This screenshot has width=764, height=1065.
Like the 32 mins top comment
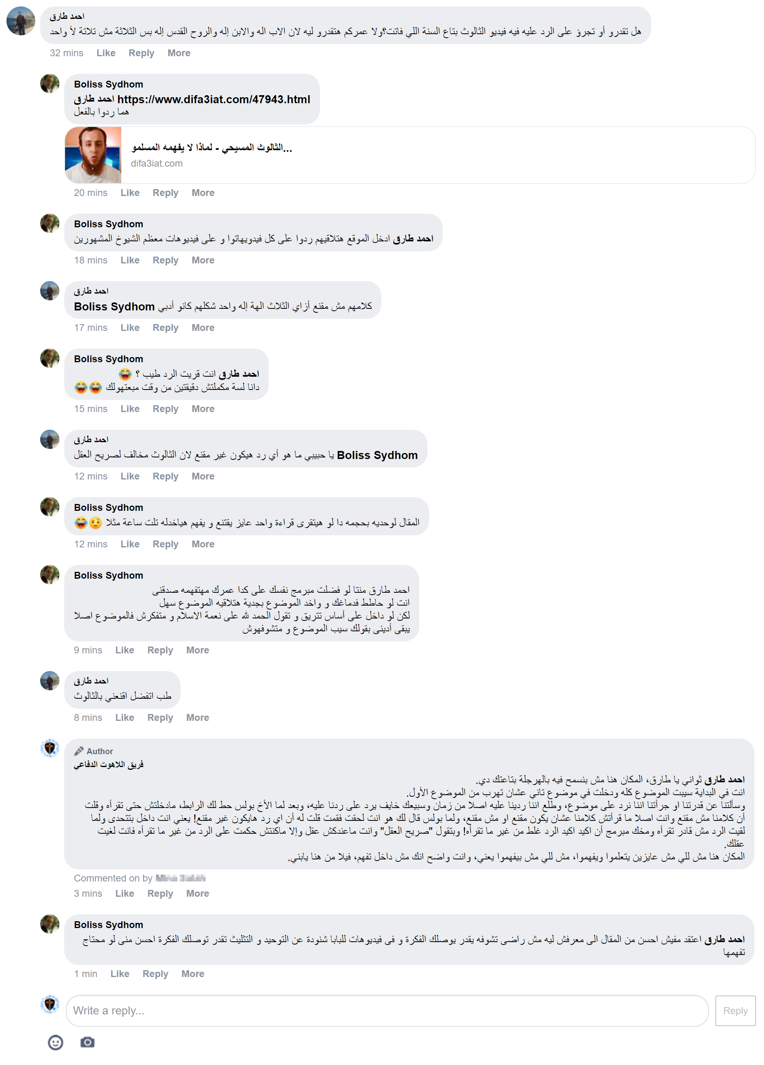[106, 53]
